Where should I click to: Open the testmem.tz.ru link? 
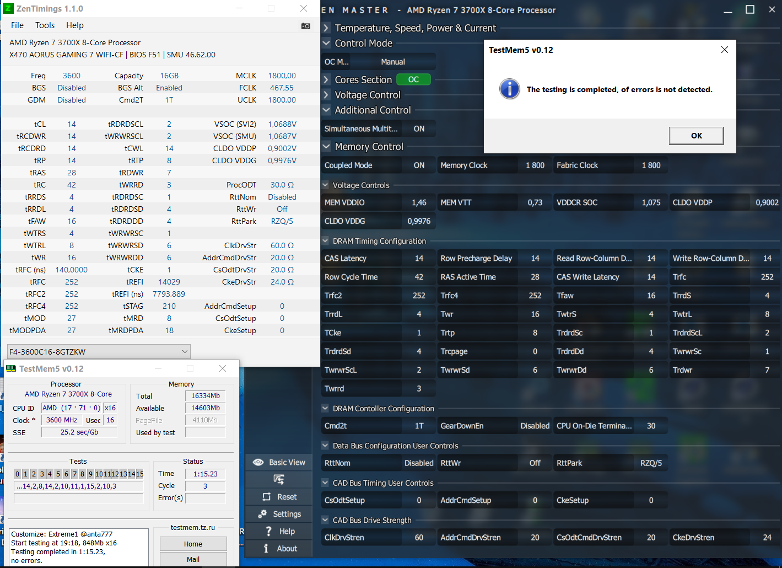click(x=193, y=528)
